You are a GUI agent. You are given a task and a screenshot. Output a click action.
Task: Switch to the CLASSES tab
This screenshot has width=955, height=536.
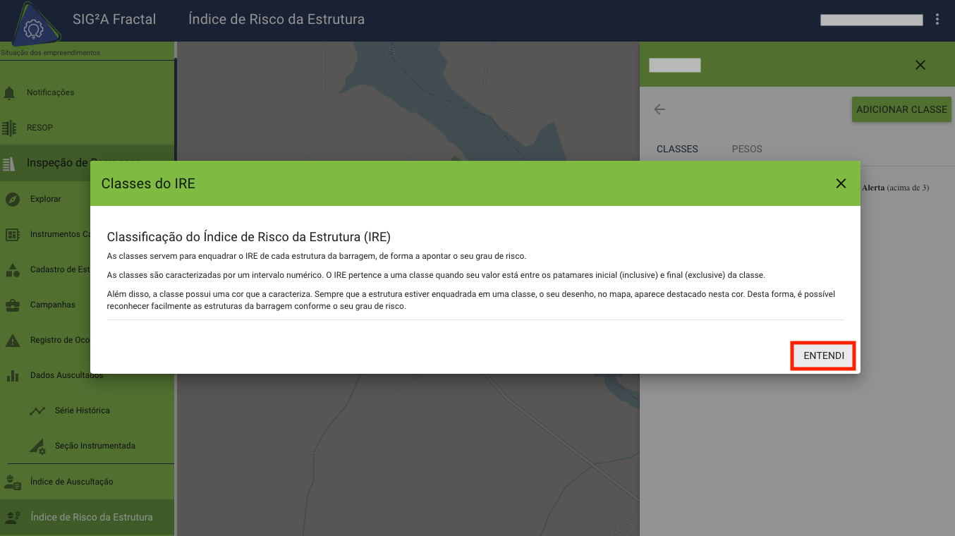[x=677, y=149]
